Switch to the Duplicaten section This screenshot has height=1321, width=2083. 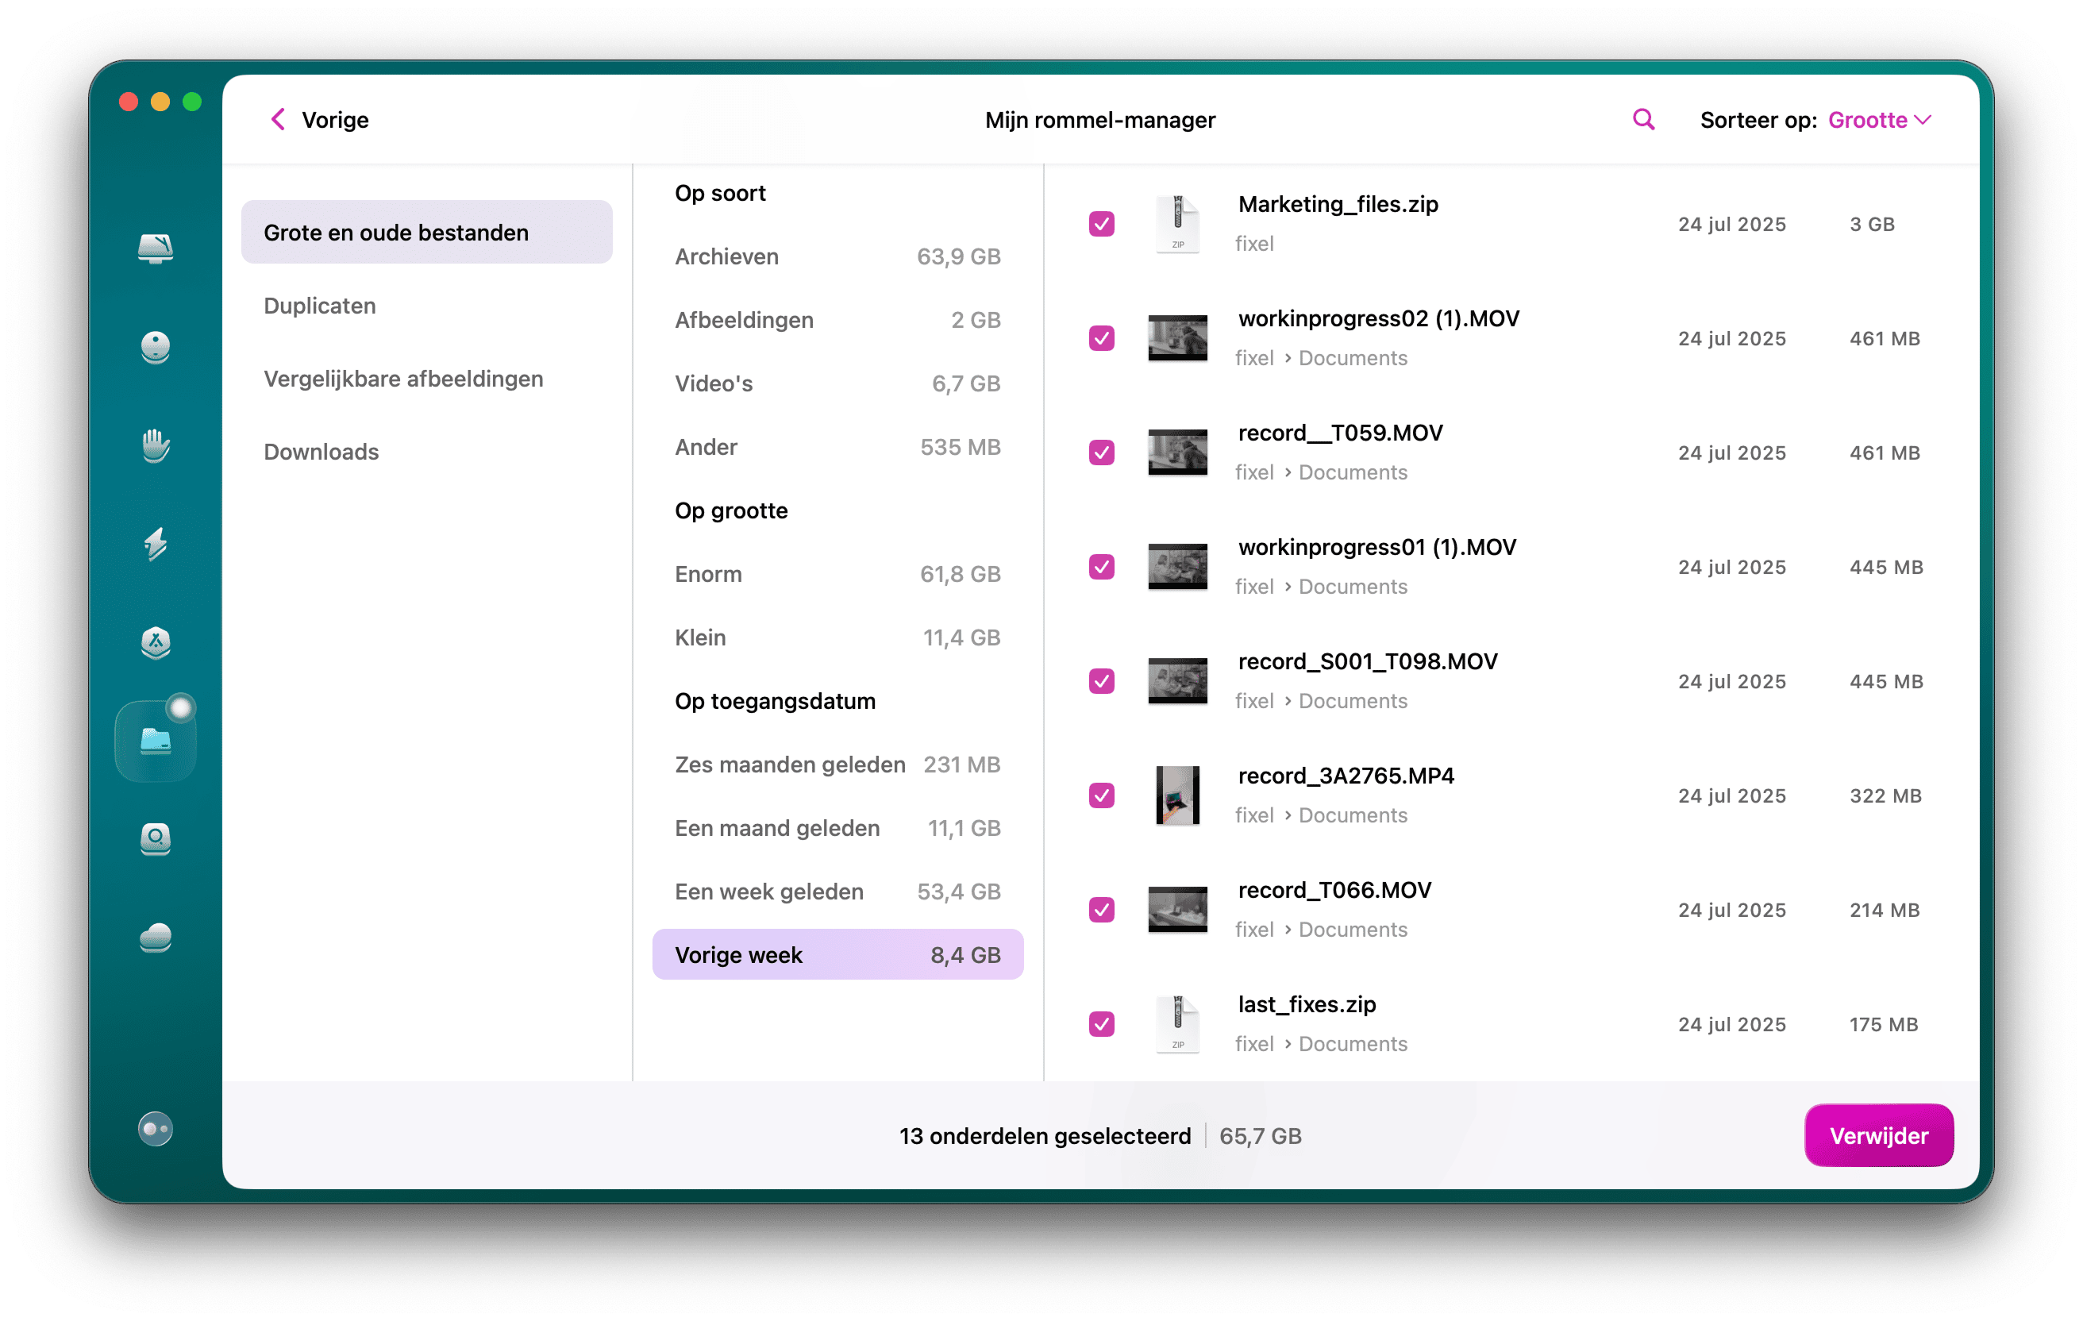pos(320,306)
